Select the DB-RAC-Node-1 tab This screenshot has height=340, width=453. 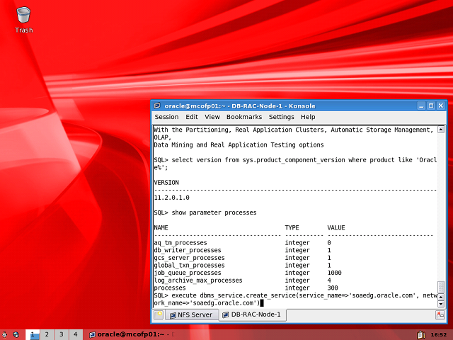pyautogui.click(x=252, y=314)
